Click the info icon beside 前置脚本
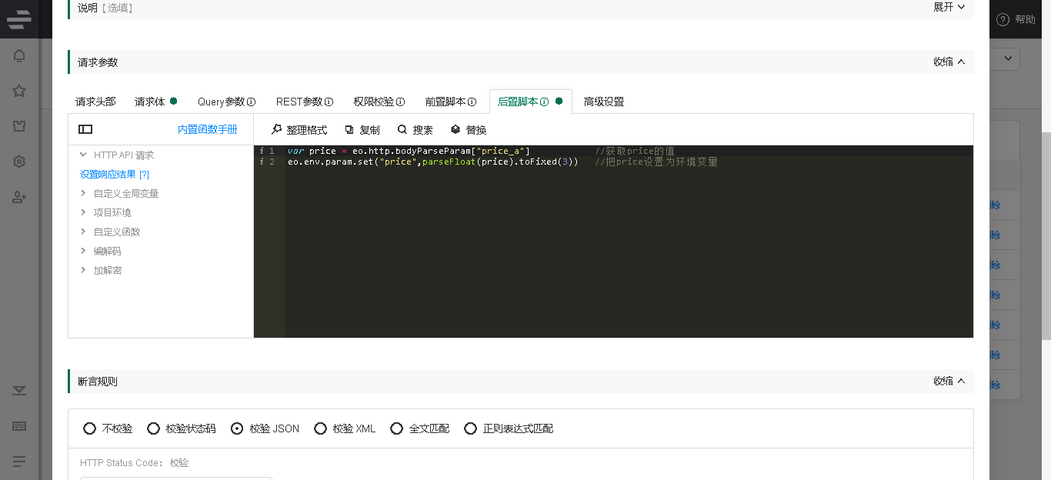The image size is (1051, 480). point(472,102)
